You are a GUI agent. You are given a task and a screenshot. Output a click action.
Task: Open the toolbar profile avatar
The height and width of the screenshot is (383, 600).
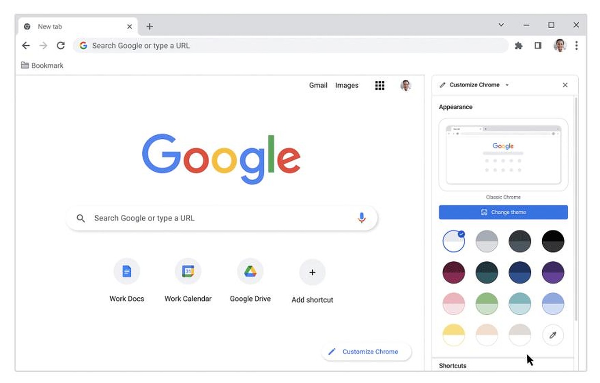pyautogui.click(x=560, y=45)
